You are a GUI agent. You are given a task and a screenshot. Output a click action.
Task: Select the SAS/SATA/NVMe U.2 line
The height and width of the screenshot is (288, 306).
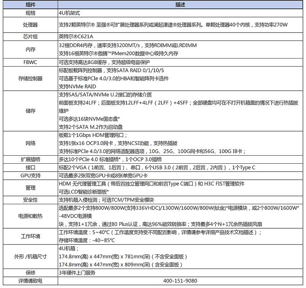coord(105,94)
